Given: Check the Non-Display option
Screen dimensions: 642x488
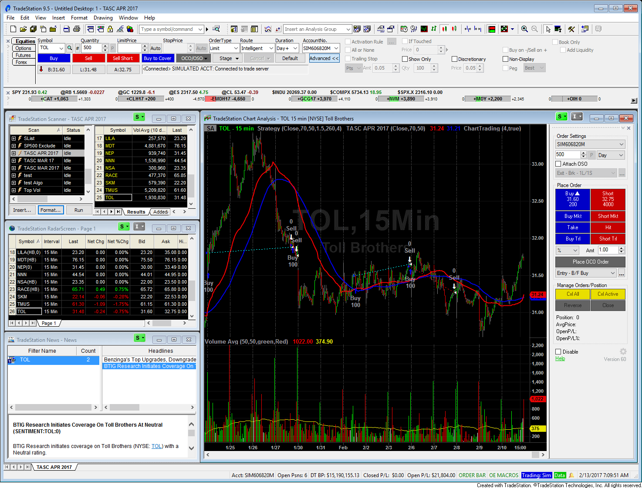Looking at the screenshot, I should [x=506, y=59].
